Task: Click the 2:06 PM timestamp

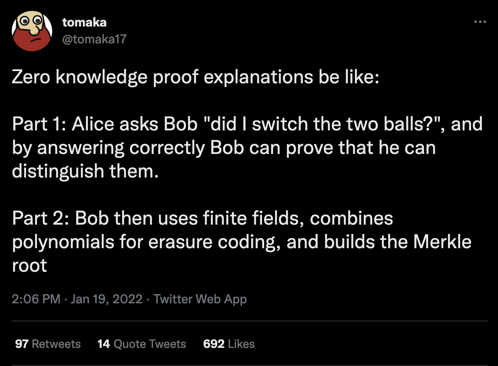Action: click(x=36, y=299)
